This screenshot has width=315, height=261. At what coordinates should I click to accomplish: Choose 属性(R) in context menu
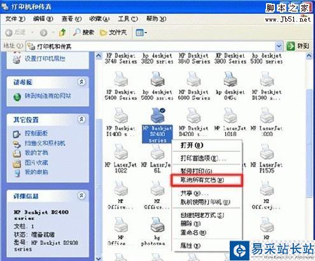coord(207,246)
